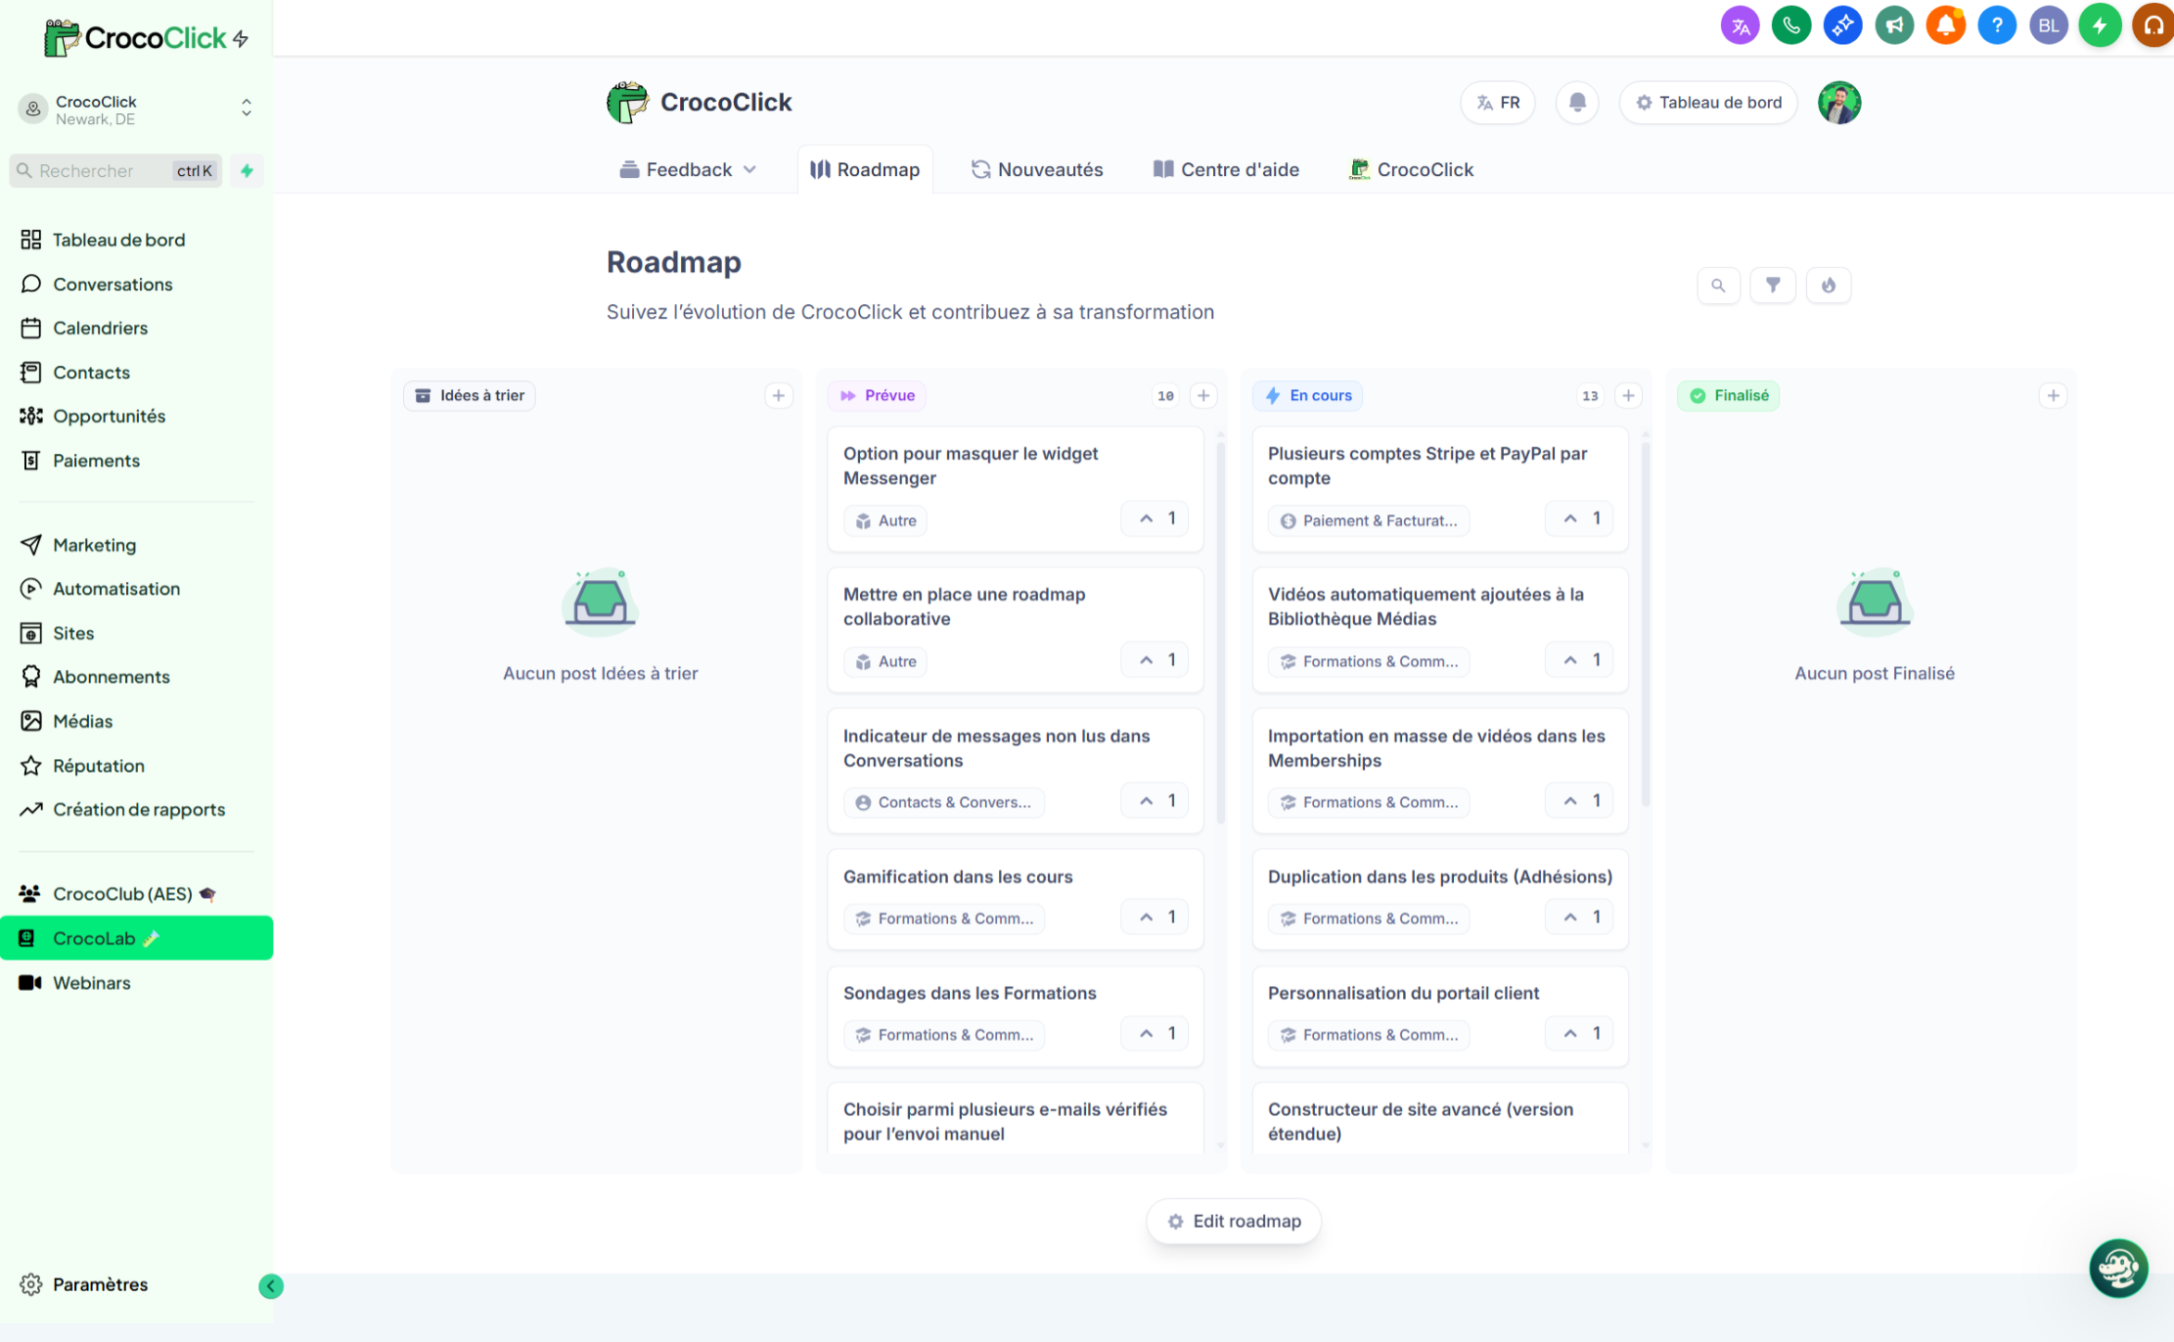The width and height of the screenshot is (2174, 1342).
Task: Click the blue sparkle AI icon
Action: point(1842,26)
